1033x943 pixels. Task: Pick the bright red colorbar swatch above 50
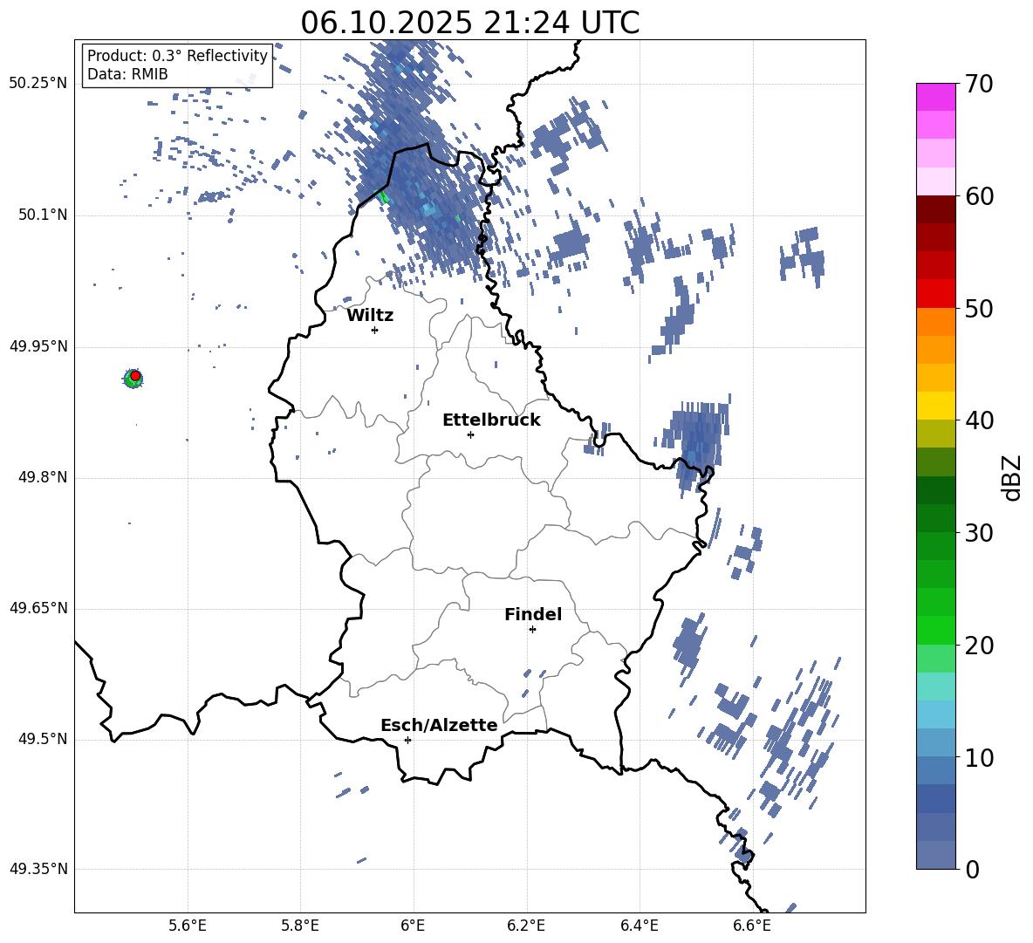click(935, 294)
